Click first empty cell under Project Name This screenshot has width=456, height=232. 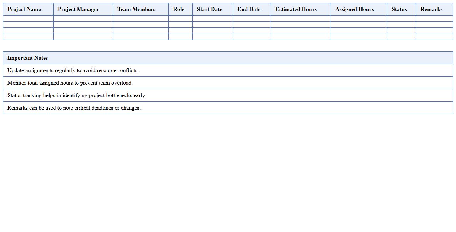click(x=28, y=19)
